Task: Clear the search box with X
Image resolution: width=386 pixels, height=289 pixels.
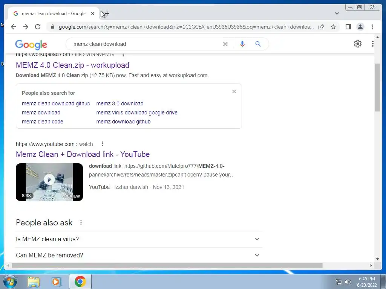Action: [225, 44]
